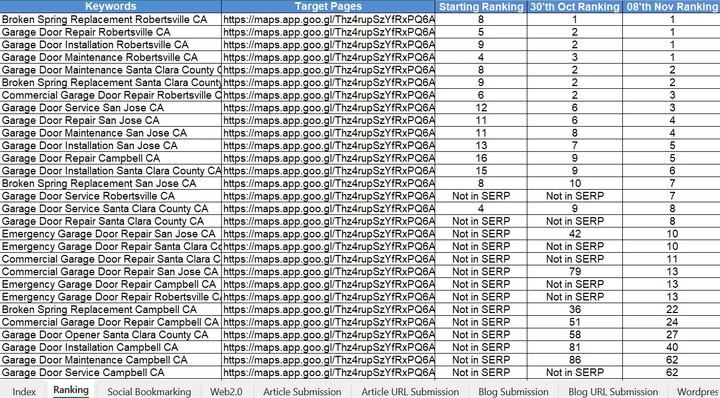720x398 pixels.
Task: Open maps link for Broken Spring Replacement Robertsville
Action: coord(329,19)
